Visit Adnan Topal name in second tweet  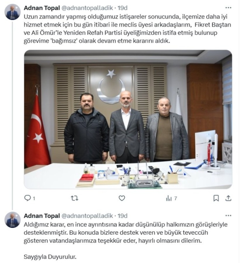[42, 216]
